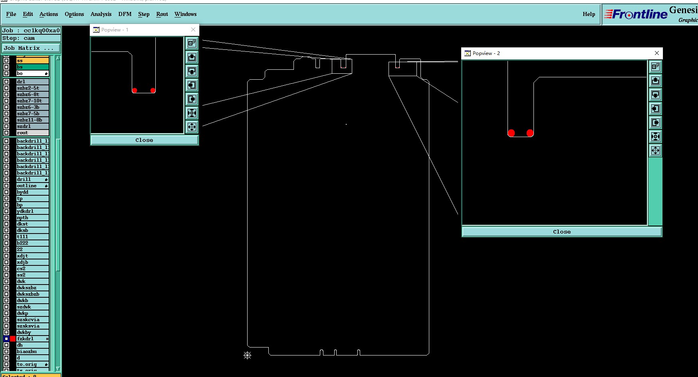This screenshot has width=698, height=377.
Task: Click the Popview 2 title bar icon
Action: pyautogui.click(x=468, y=53)
